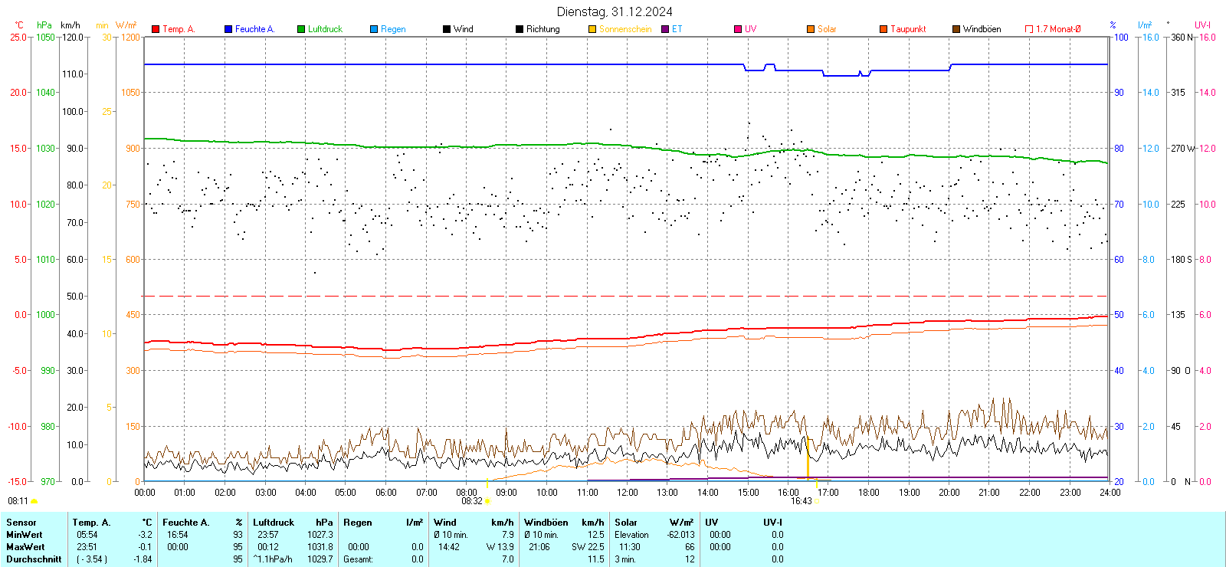1226x567 pixels.
Task: Click the yellow sunset marker line at 16:43
Action: pyautogui.click(x=808, y=458)
